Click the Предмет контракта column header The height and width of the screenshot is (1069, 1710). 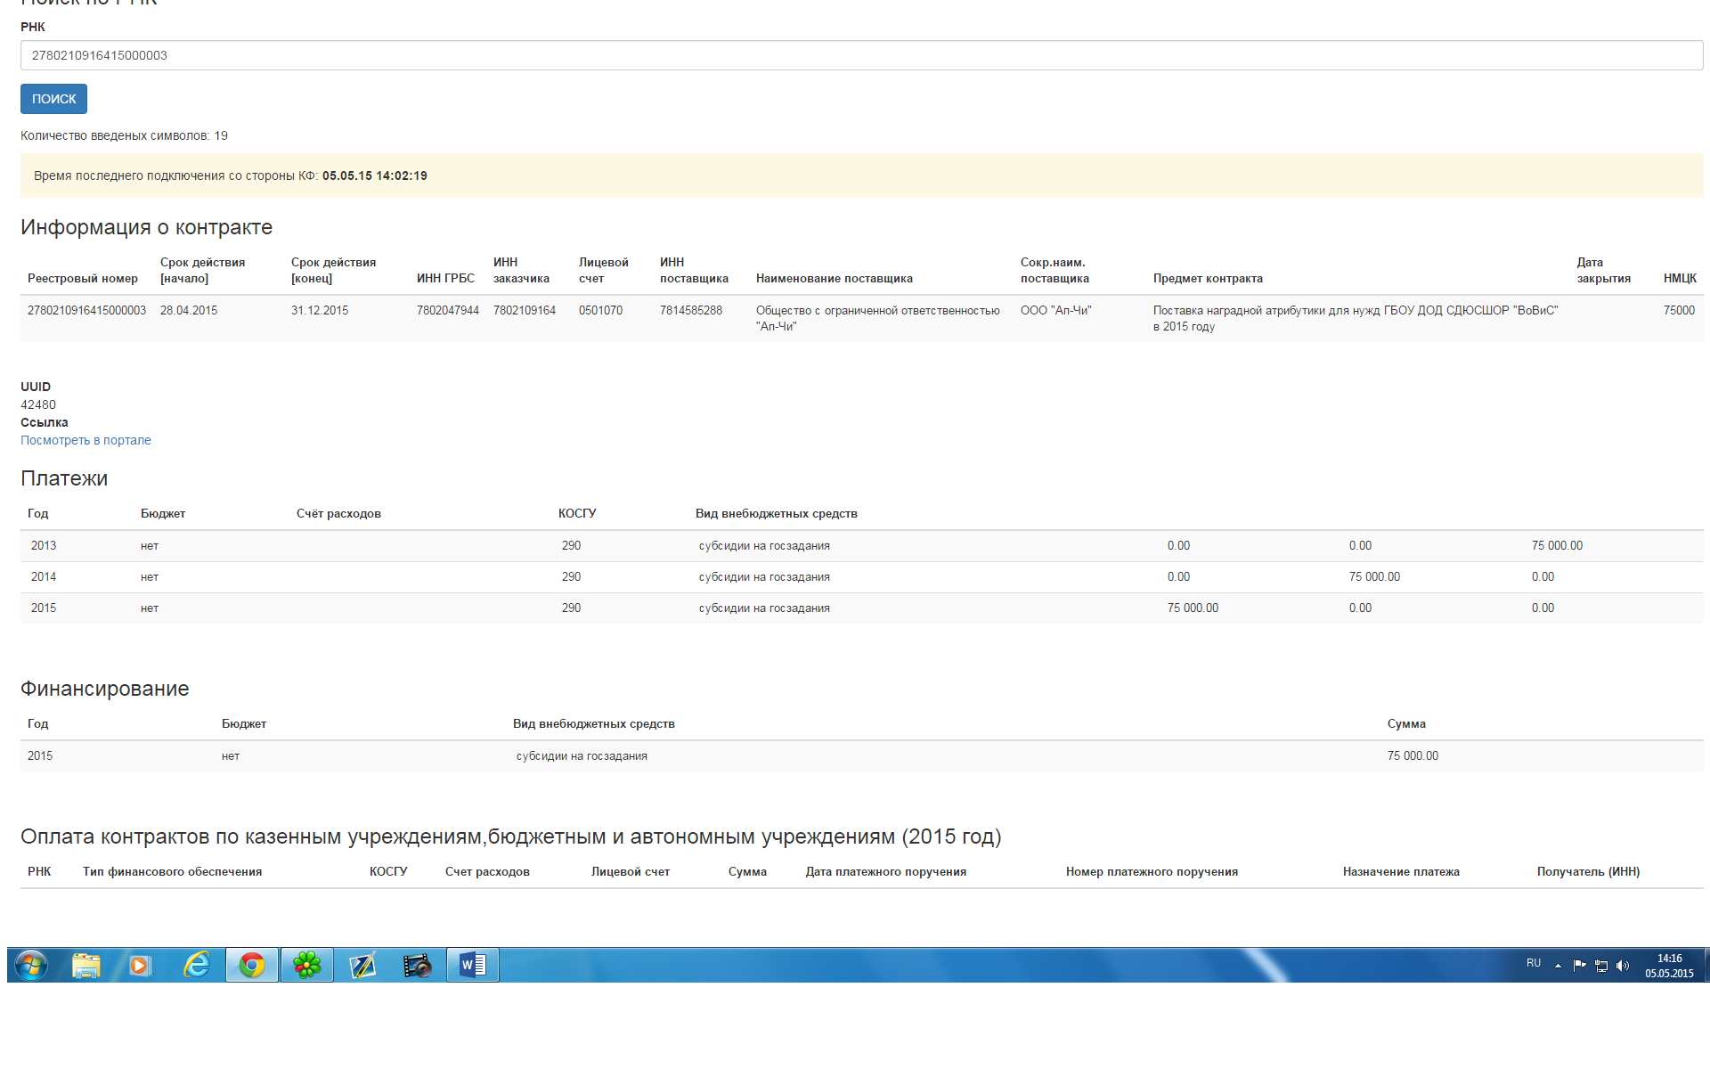click(1208, 278)
